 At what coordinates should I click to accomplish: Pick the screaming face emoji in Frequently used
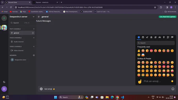click(143, 55)
